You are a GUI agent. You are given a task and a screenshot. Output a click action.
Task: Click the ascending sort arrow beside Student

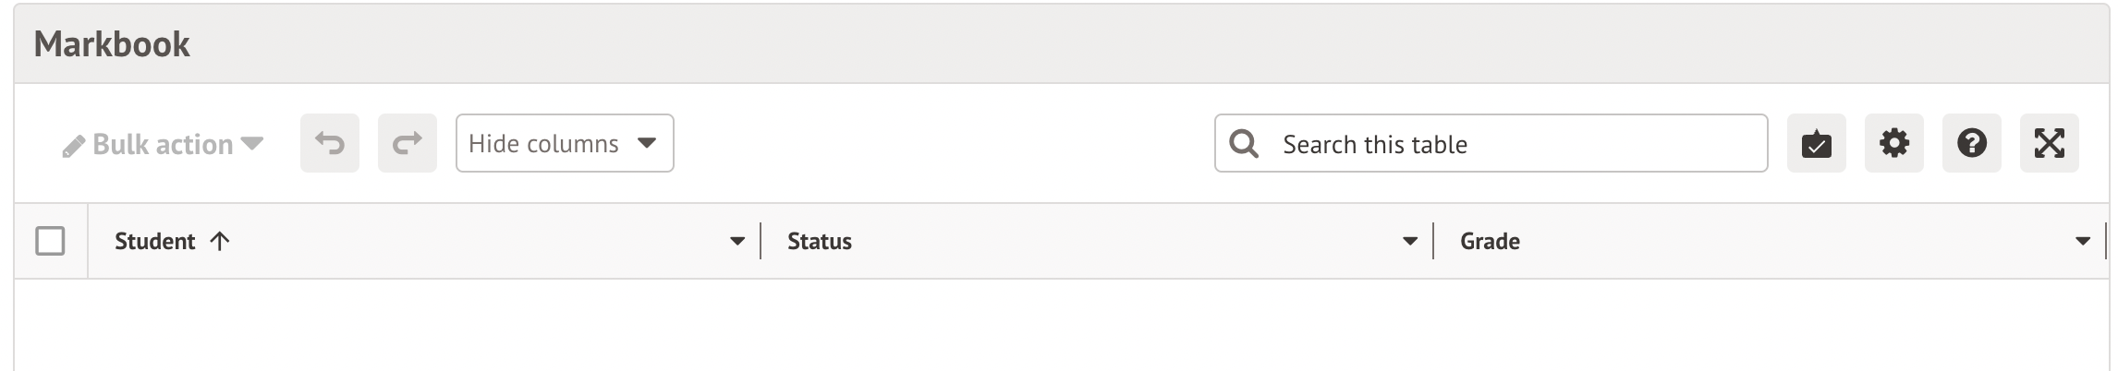click(x=219, y=242)
